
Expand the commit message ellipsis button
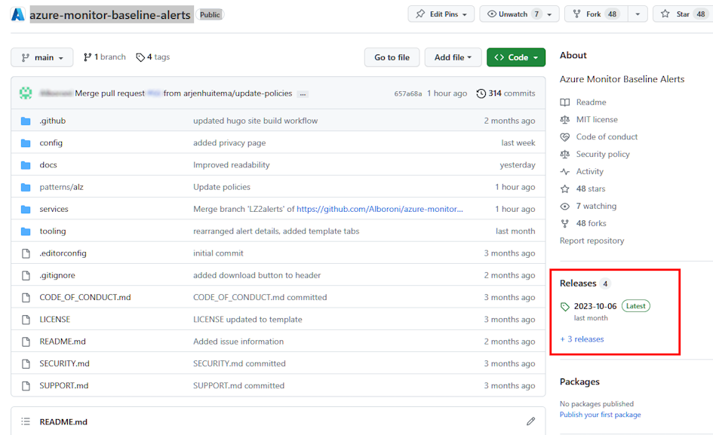(303, 94)
